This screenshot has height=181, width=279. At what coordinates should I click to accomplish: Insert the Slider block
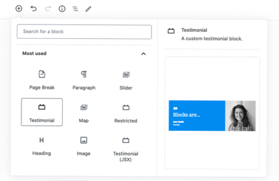[x=126, y=80]
